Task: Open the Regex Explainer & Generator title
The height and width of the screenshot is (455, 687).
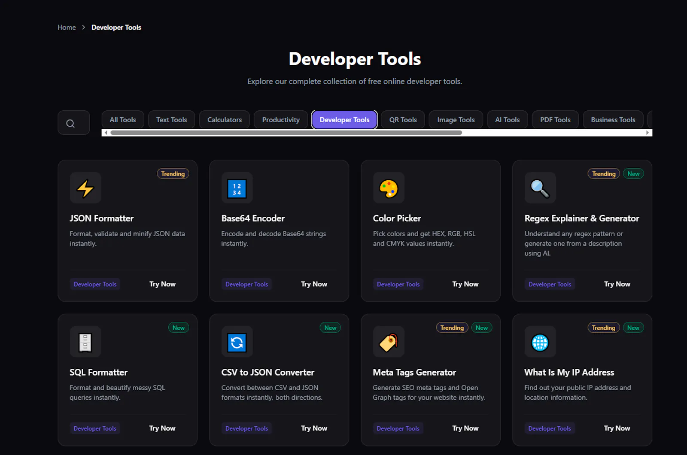Action: pos(582,218)
